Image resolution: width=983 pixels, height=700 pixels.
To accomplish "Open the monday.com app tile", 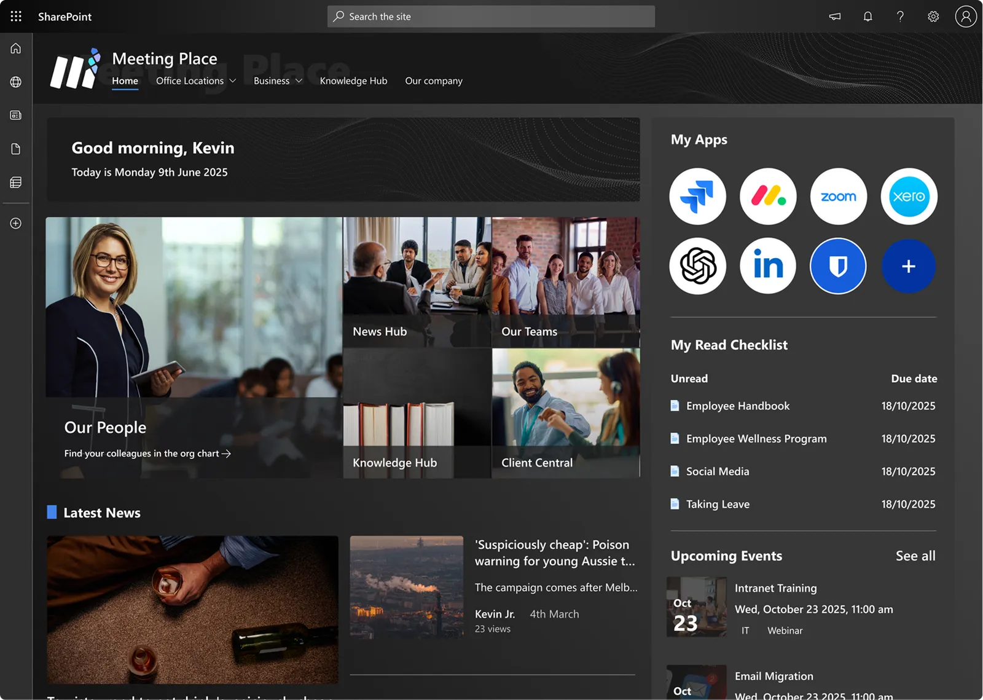I will point(768,197).
